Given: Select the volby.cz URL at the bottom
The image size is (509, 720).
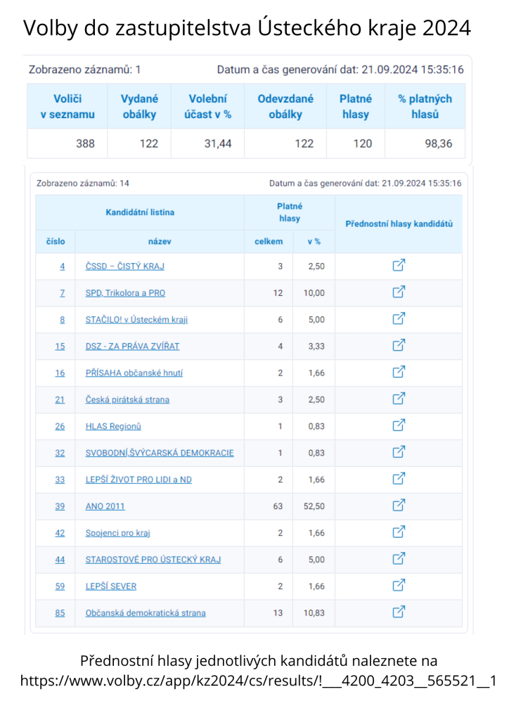Looking at the screenshot, I should [259, 681].
